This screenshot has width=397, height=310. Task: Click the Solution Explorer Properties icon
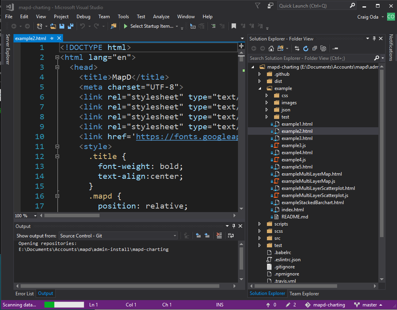tap(335, 48)
